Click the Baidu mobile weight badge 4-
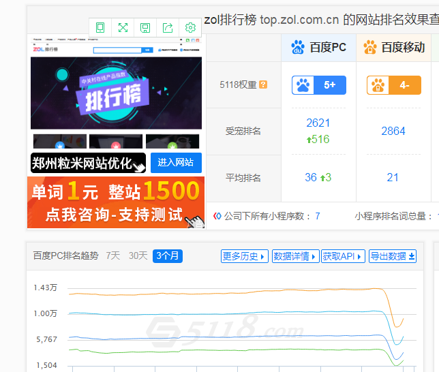 point(394,85)
